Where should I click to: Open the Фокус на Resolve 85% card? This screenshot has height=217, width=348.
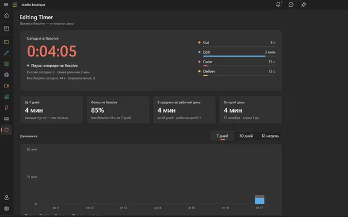(118, 110)
